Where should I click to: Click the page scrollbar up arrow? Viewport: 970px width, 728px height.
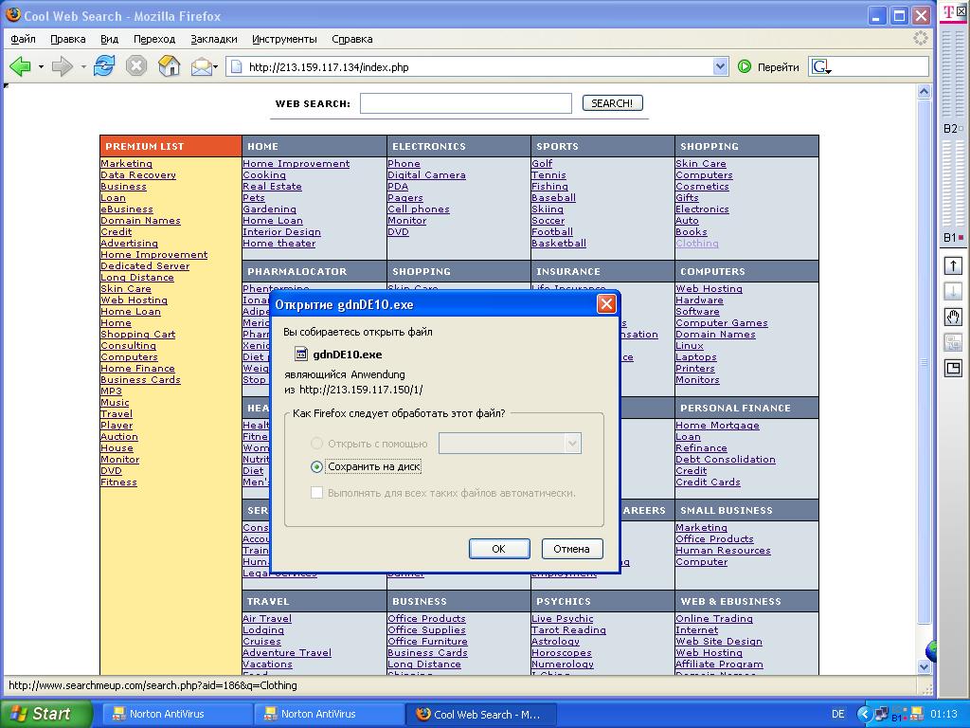click(924, 92)
